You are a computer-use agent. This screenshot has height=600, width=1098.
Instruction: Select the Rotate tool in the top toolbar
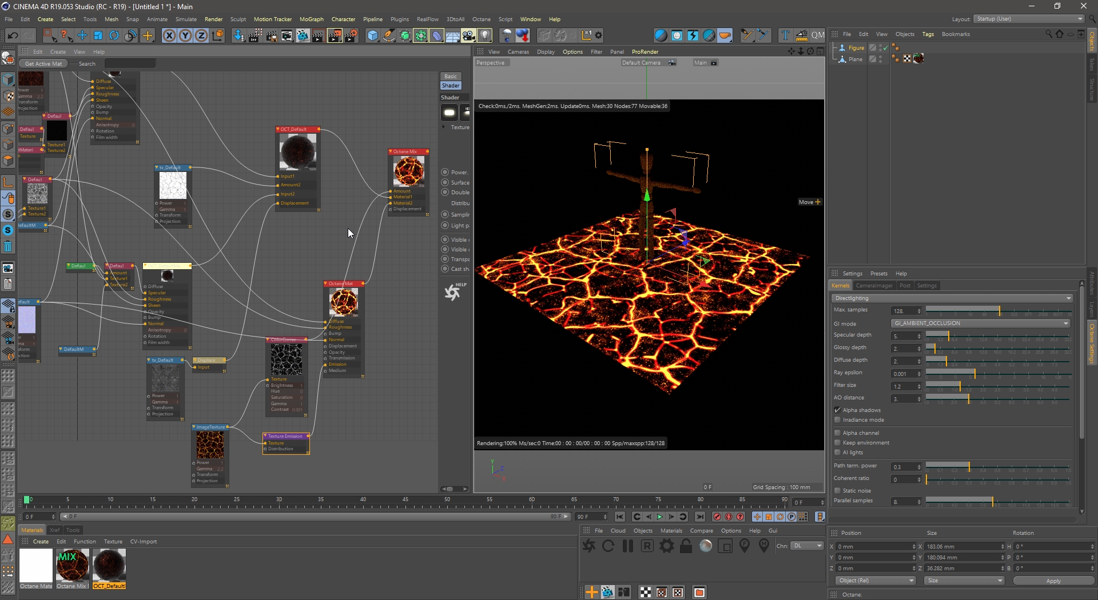coord(114,35)
